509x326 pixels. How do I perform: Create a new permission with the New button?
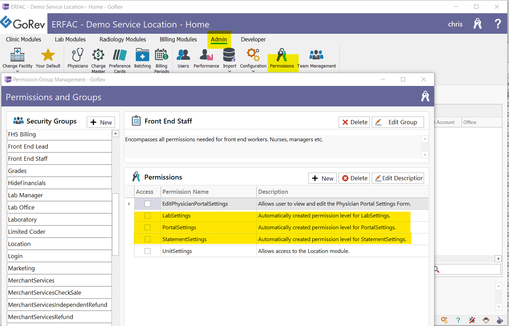tap(322, 178)
